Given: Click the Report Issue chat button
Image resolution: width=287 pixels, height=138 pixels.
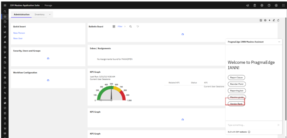Looking at the screenshot, I should (236, 77).
